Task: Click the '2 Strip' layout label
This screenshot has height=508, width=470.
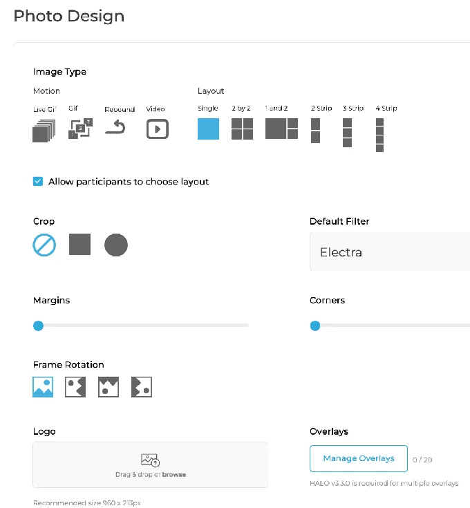Action: (x=321, y=109)
